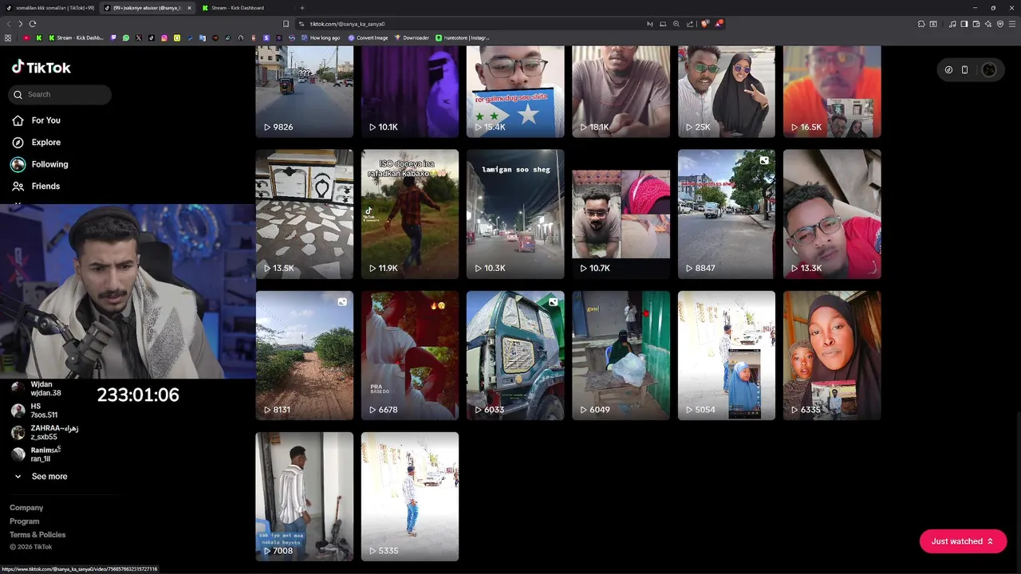
Task: Open the video with 13.5K views
Action: [x=304, y=214]
